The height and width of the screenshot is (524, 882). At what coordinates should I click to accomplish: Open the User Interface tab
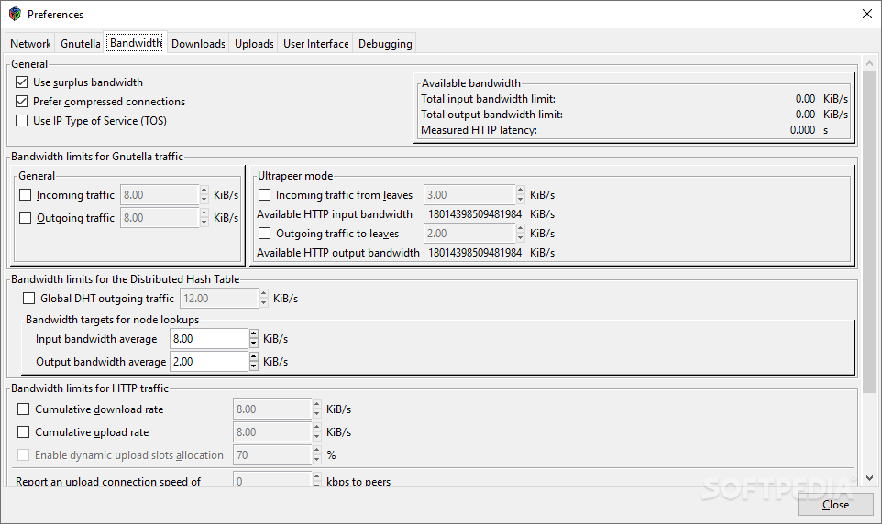point(316,43)
